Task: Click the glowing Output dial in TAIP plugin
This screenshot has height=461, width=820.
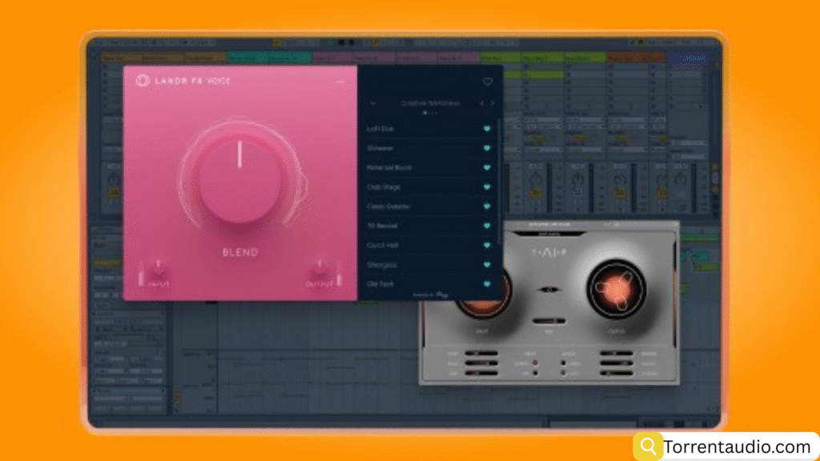Action: pyautogui.click(x=616, y=289)
